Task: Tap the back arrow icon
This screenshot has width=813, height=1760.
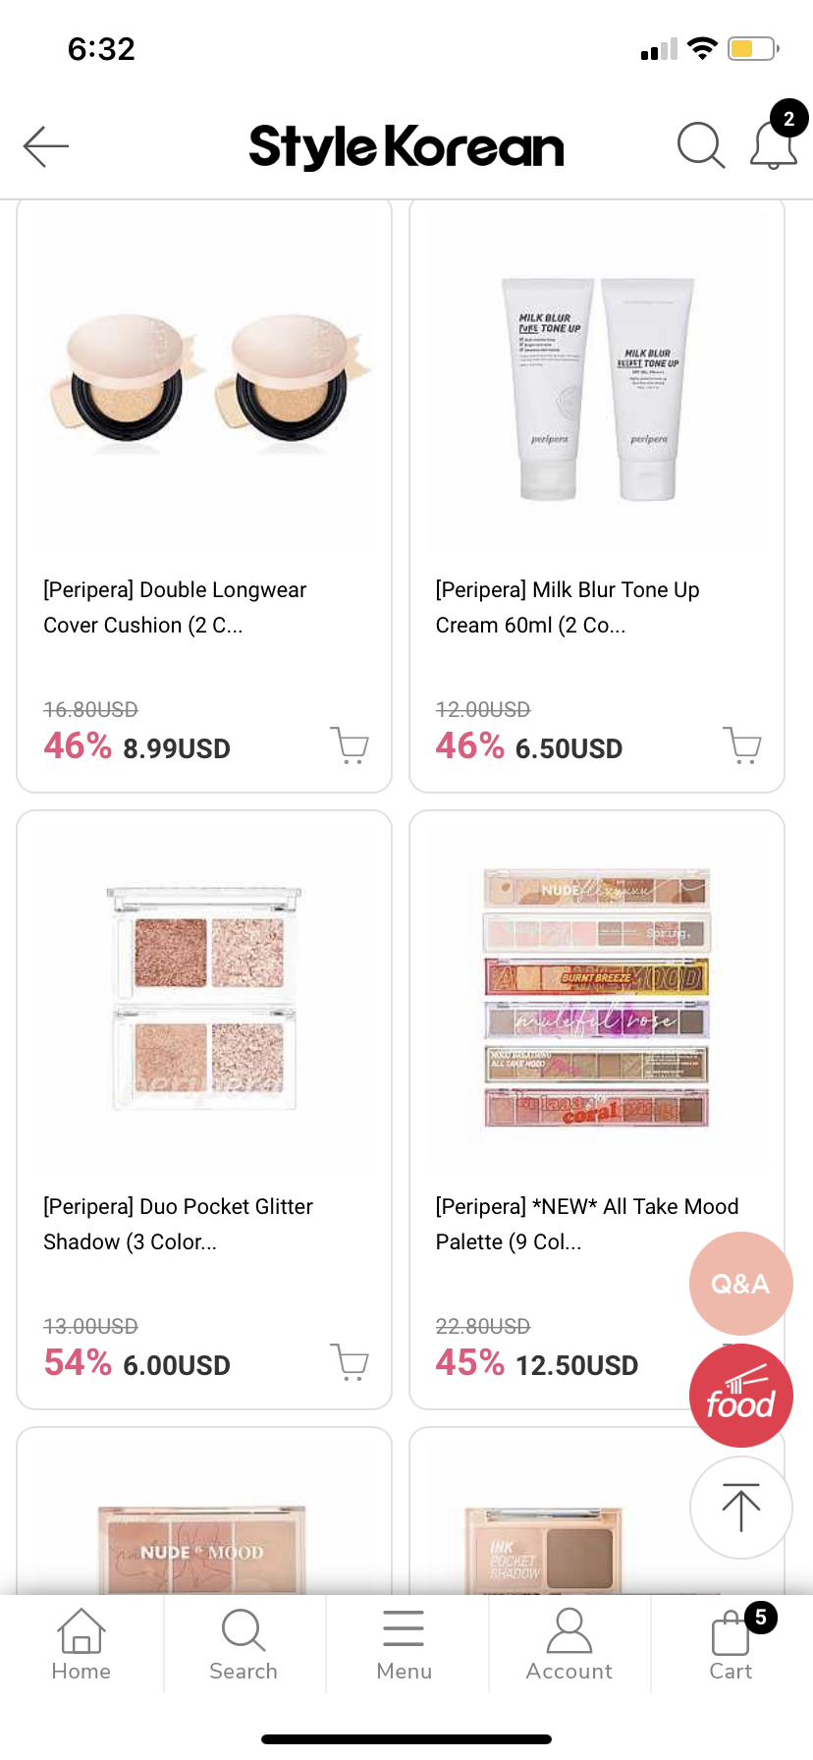Action: point(46,146)
